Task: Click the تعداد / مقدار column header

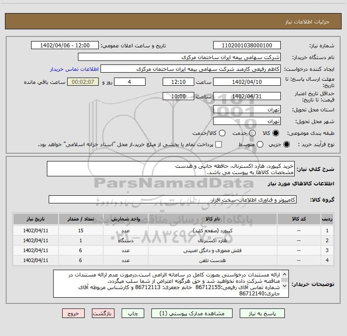Action: [81, 219]
